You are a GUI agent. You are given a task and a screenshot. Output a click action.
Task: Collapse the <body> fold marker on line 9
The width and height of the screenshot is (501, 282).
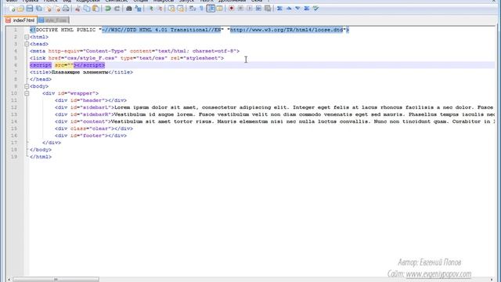27,86
